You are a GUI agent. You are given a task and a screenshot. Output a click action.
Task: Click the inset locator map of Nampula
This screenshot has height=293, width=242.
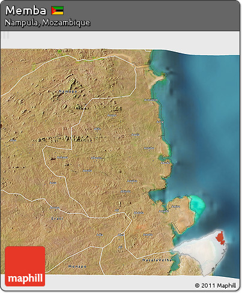200,253
